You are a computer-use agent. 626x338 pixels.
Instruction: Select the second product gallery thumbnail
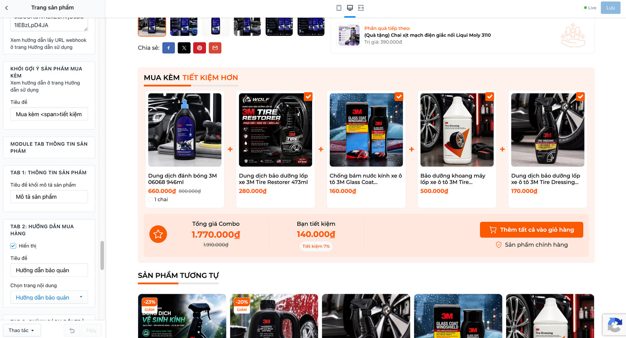pyautogui.click(x=184, y=27)
